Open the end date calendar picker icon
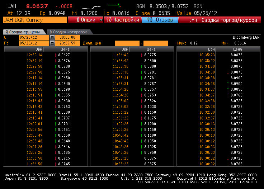Screen dimensions: 264x189 (x=52, y=43)
